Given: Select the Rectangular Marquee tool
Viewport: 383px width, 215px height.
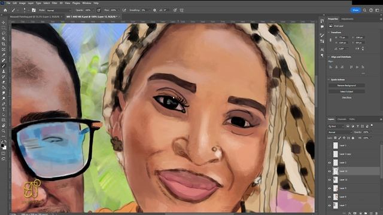Looking at the screenshot, I should coord(4,28).
